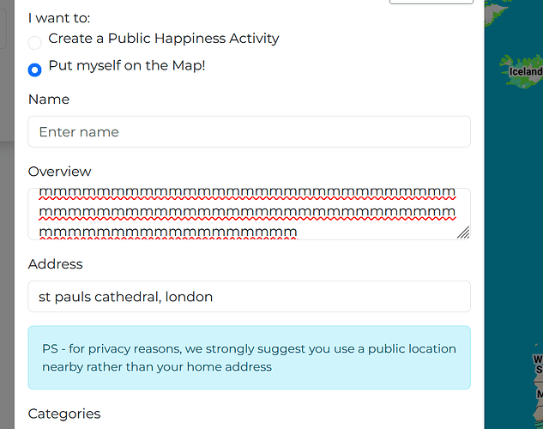The image size is (543, 429).
Task: Click the Iceland label on the map
Action: (x=526, y=71)
